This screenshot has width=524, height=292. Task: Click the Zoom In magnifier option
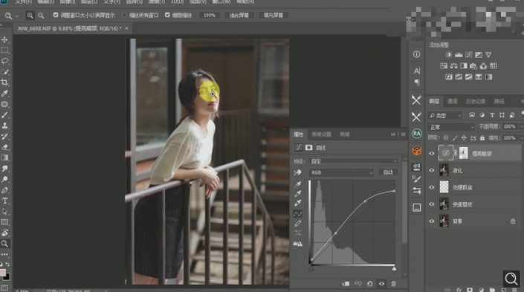(30, 16)
